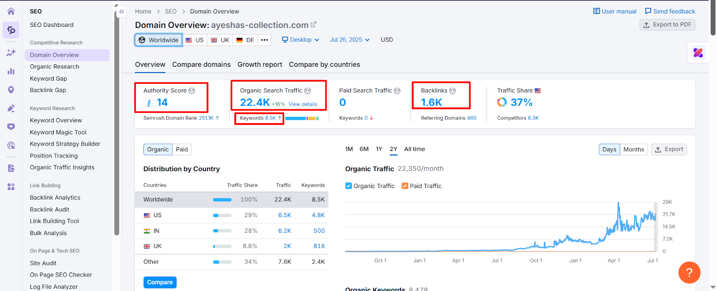Switch distribution toggle to Paid
The width and height of the screenshot is (717, 291).
[182, 150]
